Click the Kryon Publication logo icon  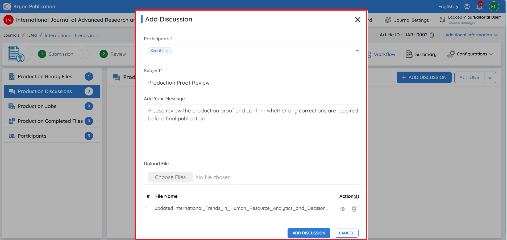pos(7,6)
